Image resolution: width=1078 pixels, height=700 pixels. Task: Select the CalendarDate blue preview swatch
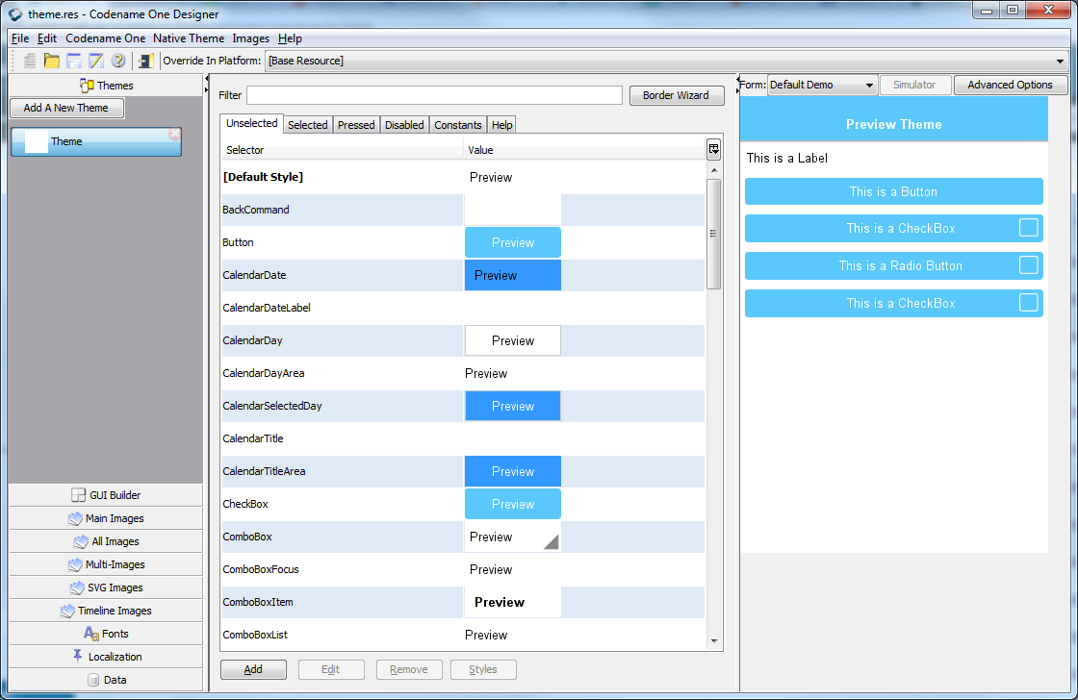(x=513, y=275)
